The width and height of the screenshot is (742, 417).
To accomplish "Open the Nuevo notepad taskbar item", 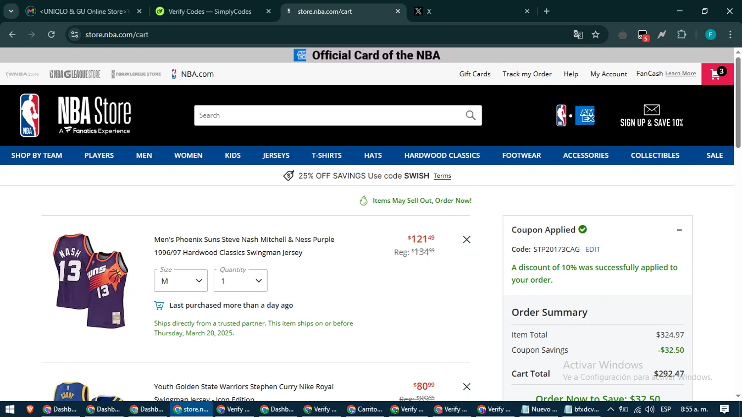I will pyautogui.click(x=540, y=409).
